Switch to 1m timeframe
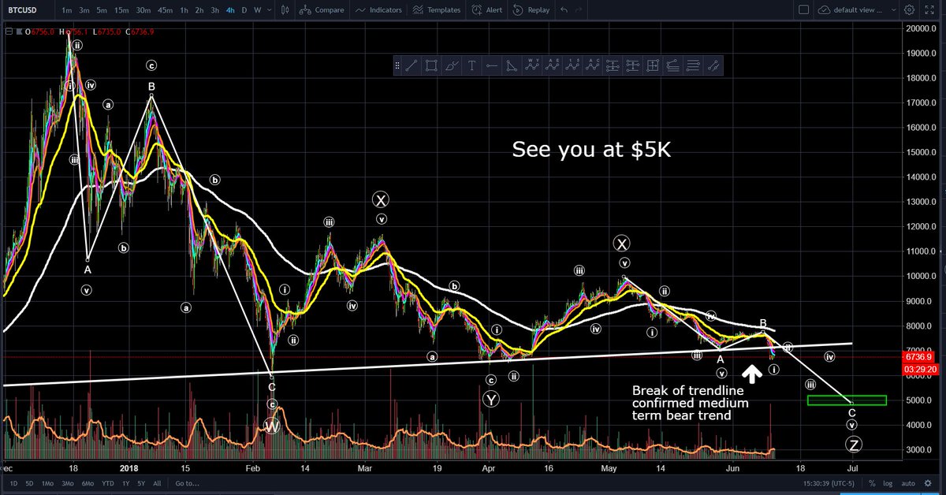This screenshot has width=946, height=495. coord(67,9)
